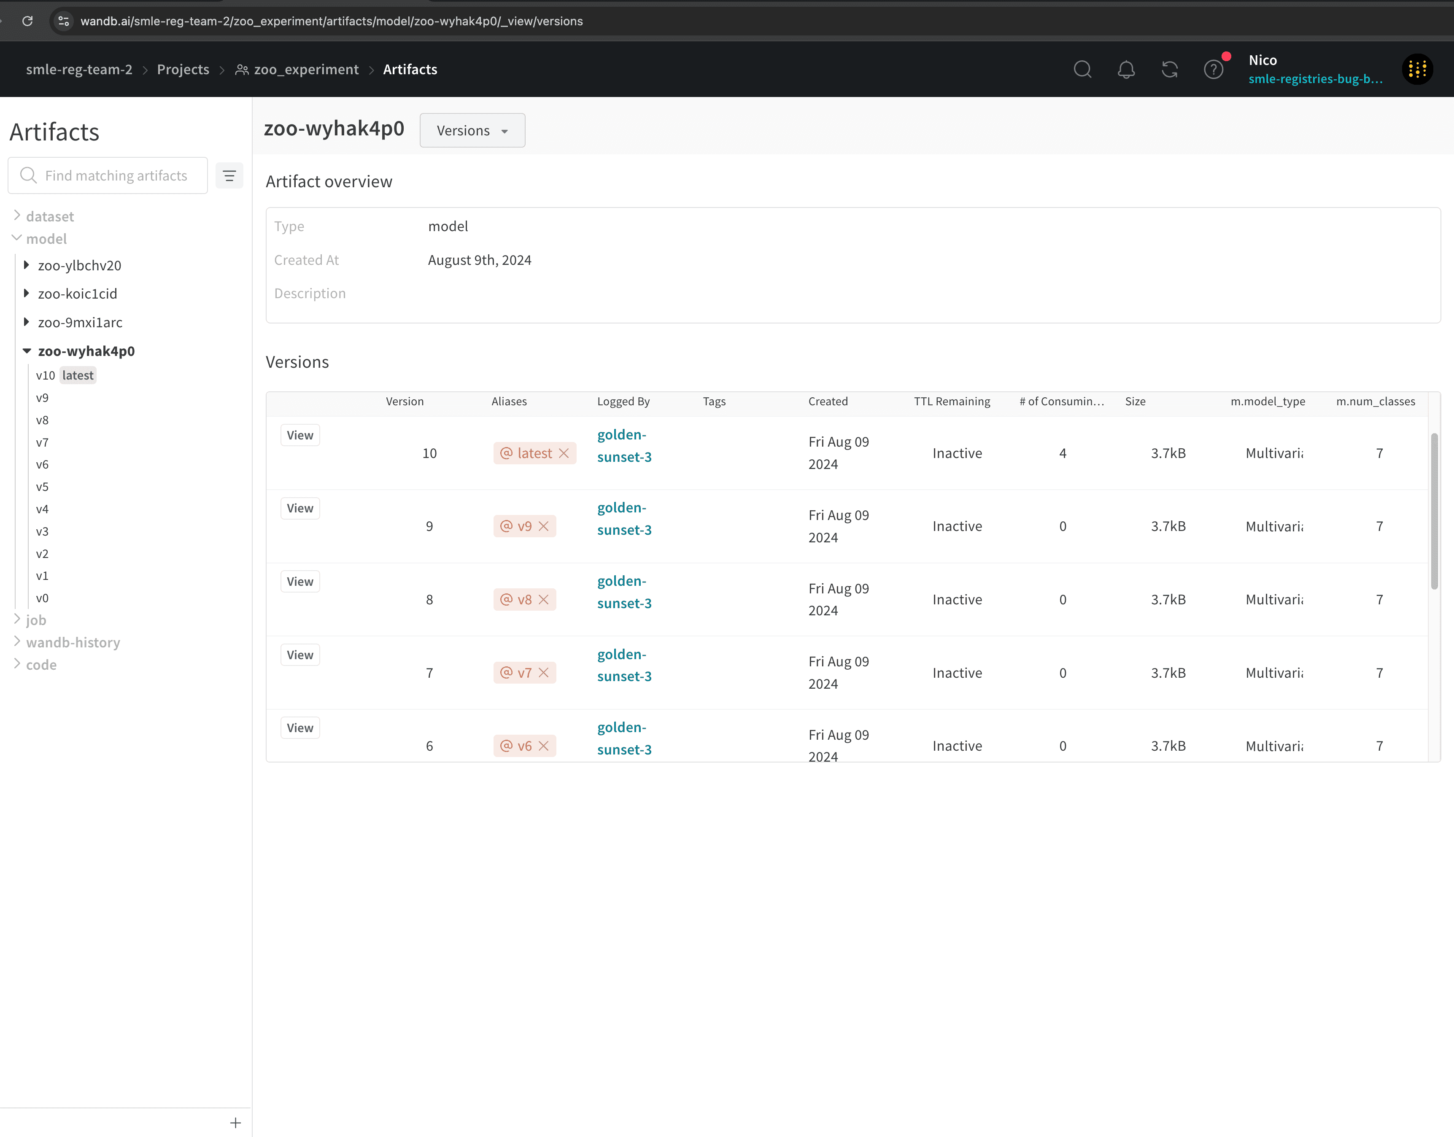
Task: Open the zoo_experiment breadcrumb
Action: pos(306,69)
